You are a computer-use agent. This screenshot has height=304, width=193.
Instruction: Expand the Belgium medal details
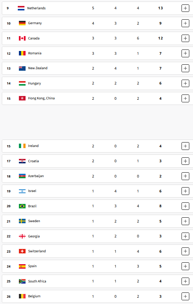pyautogui.click(x=185, y=296)
